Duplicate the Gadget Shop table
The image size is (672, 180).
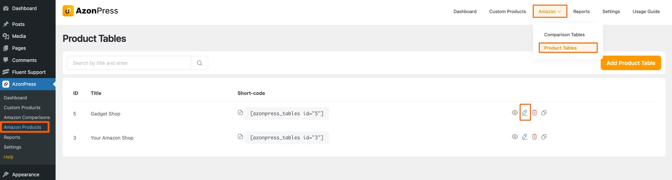coord(544,112)
